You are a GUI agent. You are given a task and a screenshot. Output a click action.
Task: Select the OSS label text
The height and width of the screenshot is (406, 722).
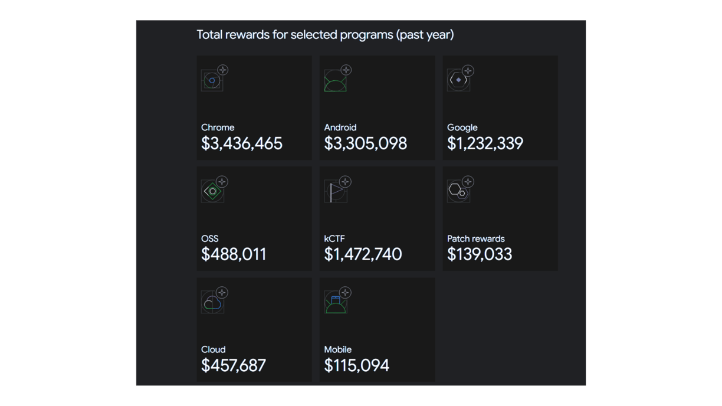click(x=210, y=238)
